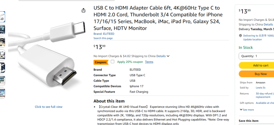Click the large HDMI cable product image

click(x=48, y=60)
